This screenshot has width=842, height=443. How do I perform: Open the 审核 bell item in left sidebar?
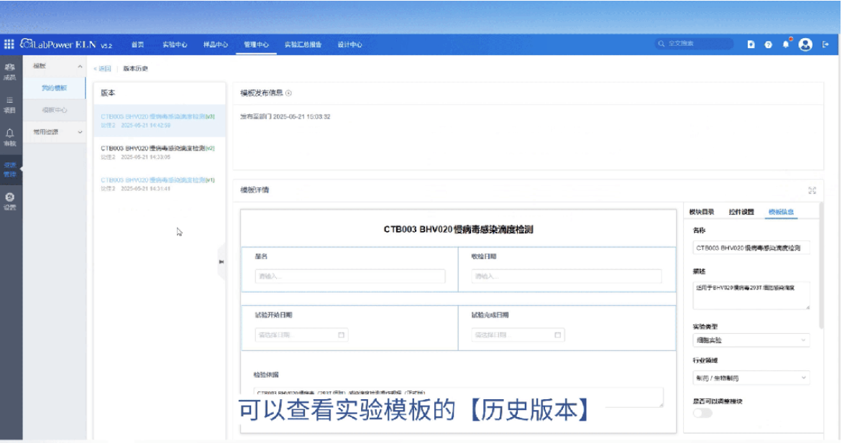pos(9,137)
